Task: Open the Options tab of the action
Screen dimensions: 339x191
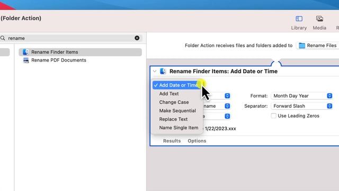Action: [197, 141]
